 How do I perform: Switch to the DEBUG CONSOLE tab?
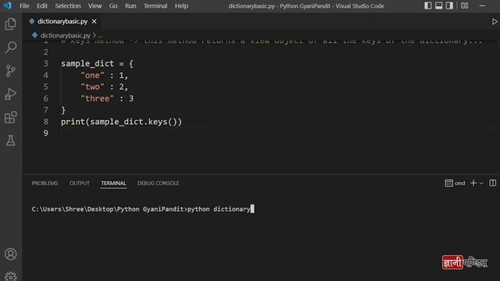pos(158,183)
